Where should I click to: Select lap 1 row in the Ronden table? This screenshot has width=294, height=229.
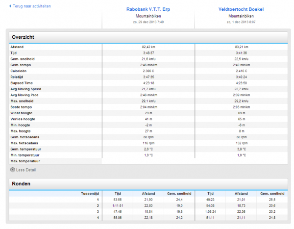[97, 200]
